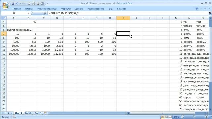212x119 pixels.
Task: Click horizontal scrollbar right arrow
Action: coord(206,113)
